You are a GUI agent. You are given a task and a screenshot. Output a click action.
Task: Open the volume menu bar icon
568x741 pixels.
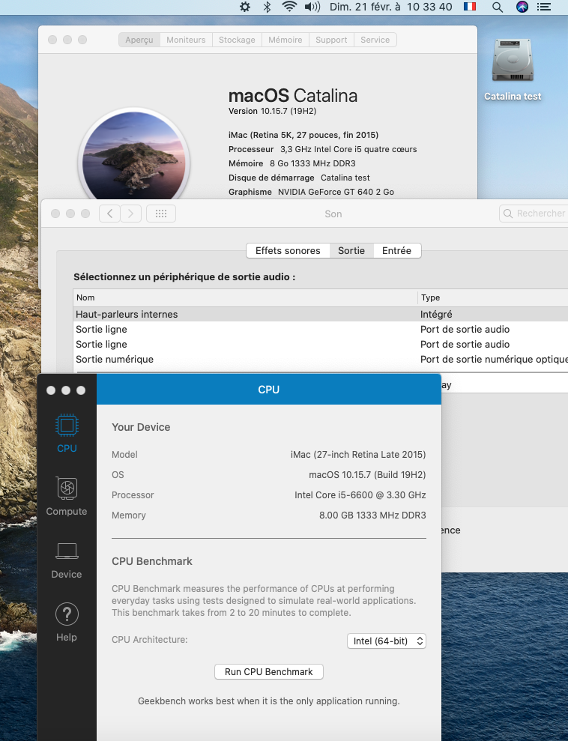312,7
